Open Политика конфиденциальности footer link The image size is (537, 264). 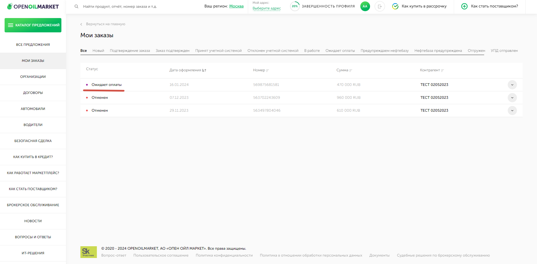[224, 255]
